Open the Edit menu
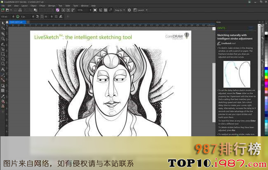Screen dimensions: 268x170 point(9,6)
